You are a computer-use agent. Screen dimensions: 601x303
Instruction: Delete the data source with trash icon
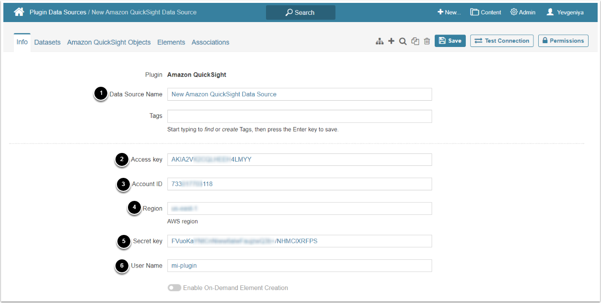click(x=427, y=42)
